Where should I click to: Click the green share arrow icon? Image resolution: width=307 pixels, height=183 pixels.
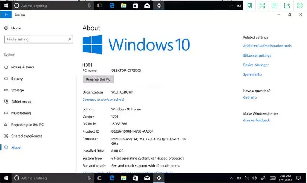pos(287,5)
